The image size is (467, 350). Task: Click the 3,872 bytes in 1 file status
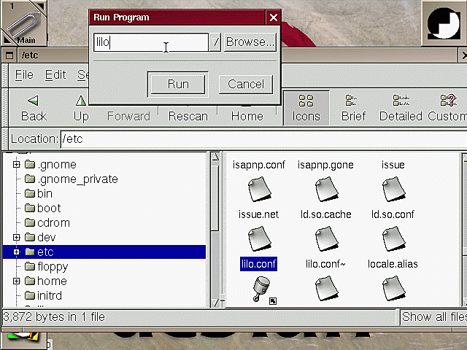(x=54, y=316)
